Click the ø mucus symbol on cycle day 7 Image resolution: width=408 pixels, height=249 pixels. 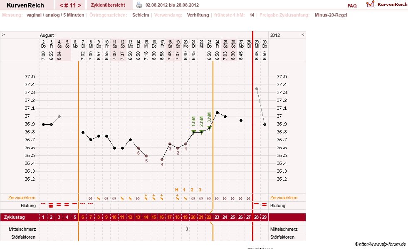[90, 198]
